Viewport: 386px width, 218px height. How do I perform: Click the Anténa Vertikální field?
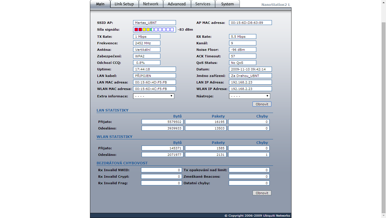pos(147,50)
